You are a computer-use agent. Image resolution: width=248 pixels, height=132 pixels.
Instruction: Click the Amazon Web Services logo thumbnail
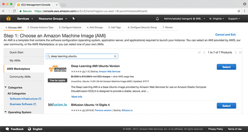(58, 68)
